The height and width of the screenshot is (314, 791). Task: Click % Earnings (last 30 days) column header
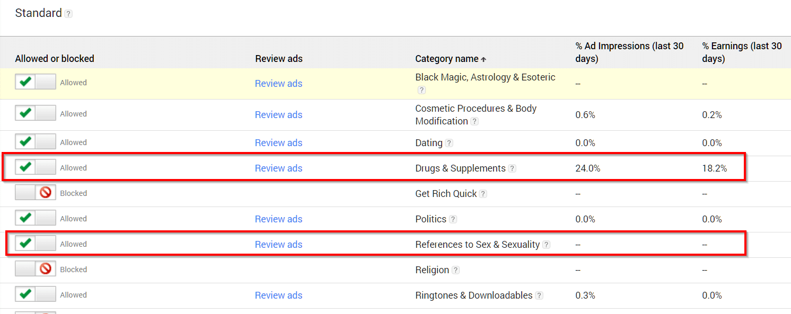pyautogui.click(x=742, y=52)
